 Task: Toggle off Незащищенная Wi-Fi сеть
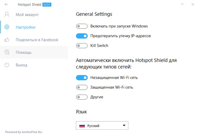coord(82,78)
